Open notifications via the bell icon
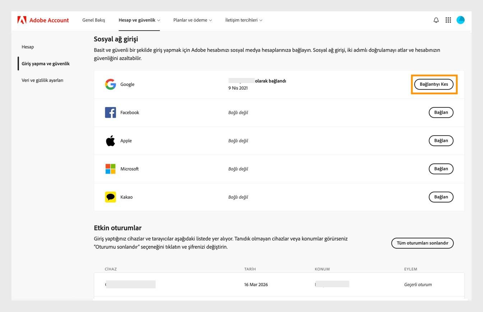 point(436,20)
